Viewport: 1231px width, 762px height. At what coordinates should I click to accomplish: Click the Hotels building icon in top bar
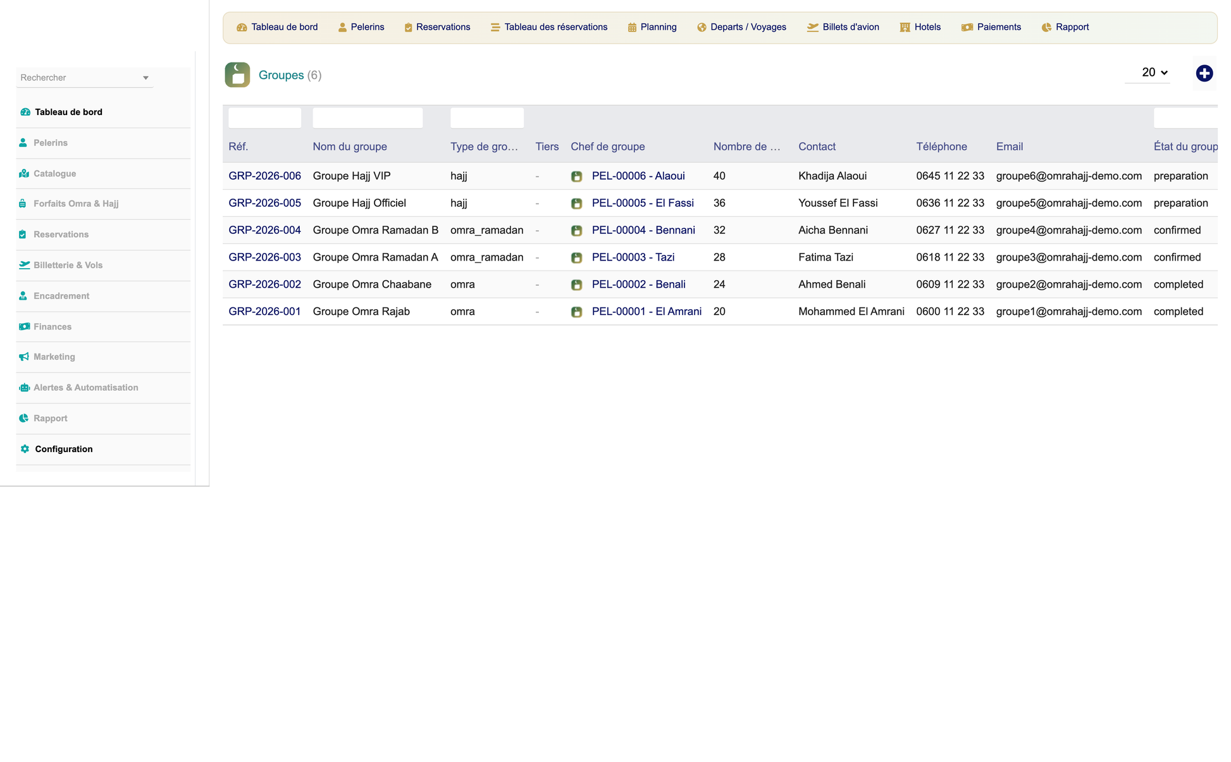905,27
